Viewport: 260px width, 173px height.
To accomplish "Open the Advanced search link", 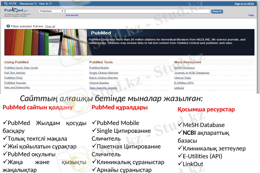I will point(72,15).
